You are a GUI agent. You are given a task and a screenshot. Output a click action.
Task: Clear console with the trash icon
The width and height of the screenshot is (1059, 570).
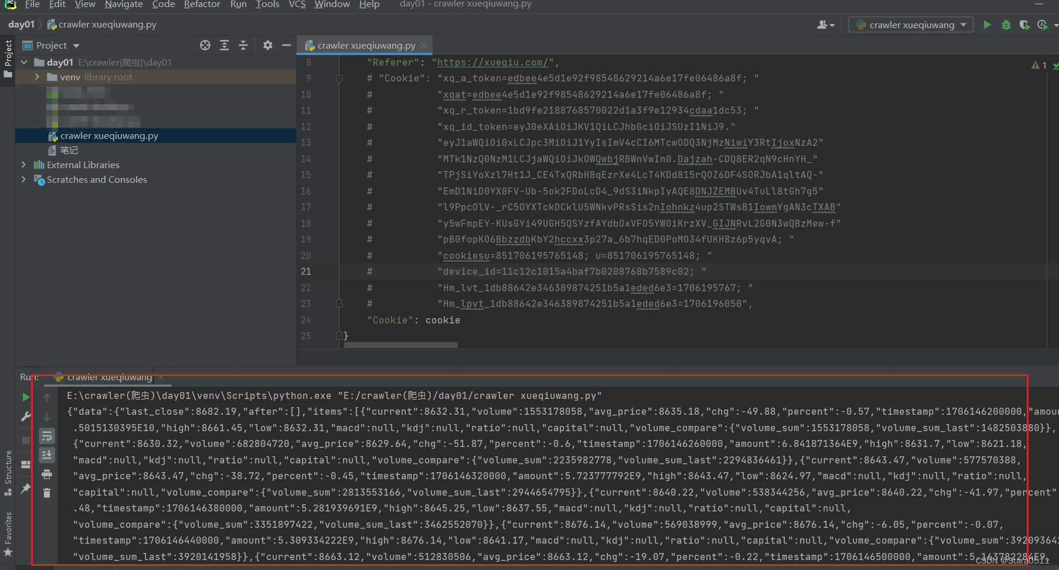point(47,493)
